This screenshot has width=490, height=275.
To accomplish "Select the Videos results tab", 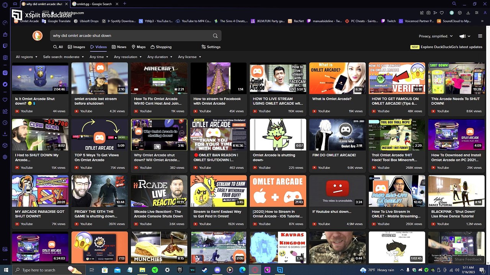I will click(98, 47).
